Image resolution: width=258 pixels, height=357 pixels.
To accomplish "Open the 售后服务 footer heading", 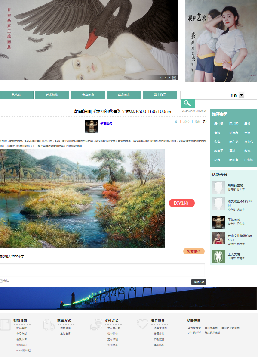I will pyautogui.click(x=158, y=321).
